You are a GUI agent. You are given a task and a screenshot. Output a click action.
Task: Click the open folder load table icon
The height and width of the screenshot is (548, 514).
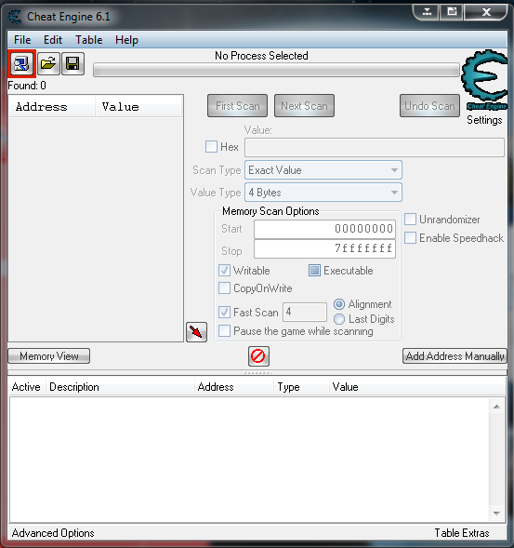(x=48, y=64)
